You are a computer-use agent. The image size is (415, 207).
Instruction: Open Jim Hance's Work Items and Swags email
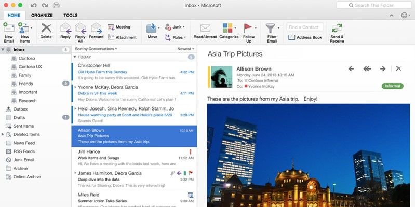[134, 158]
